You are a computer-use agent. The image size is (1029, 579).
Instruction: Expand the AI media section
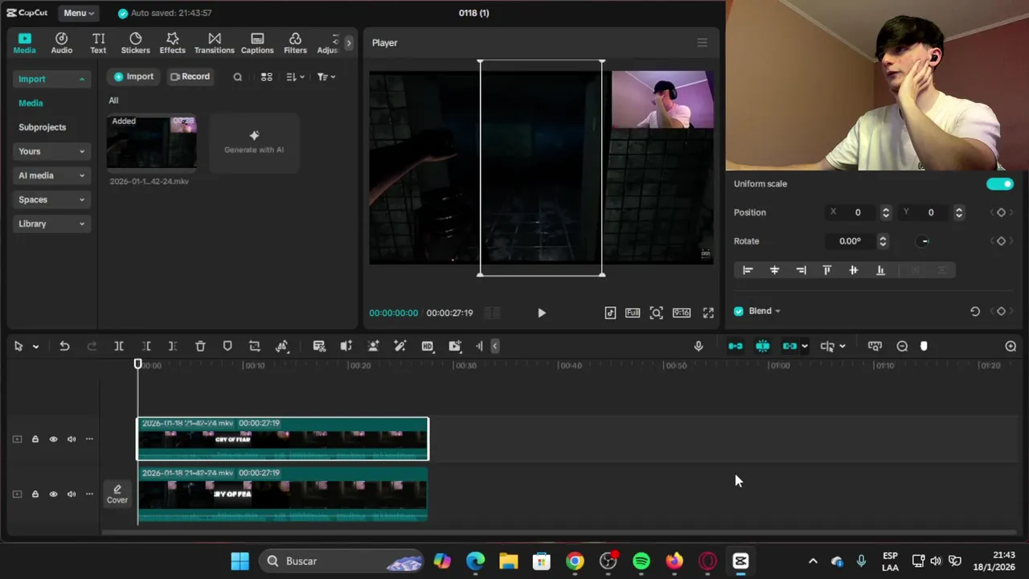(51, 175)
